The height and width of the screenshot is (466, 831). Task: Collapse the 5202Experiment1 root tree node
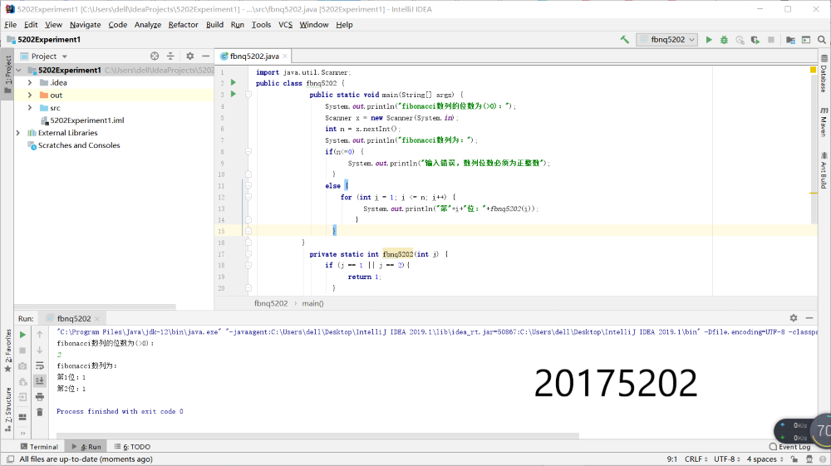[18, 70]
